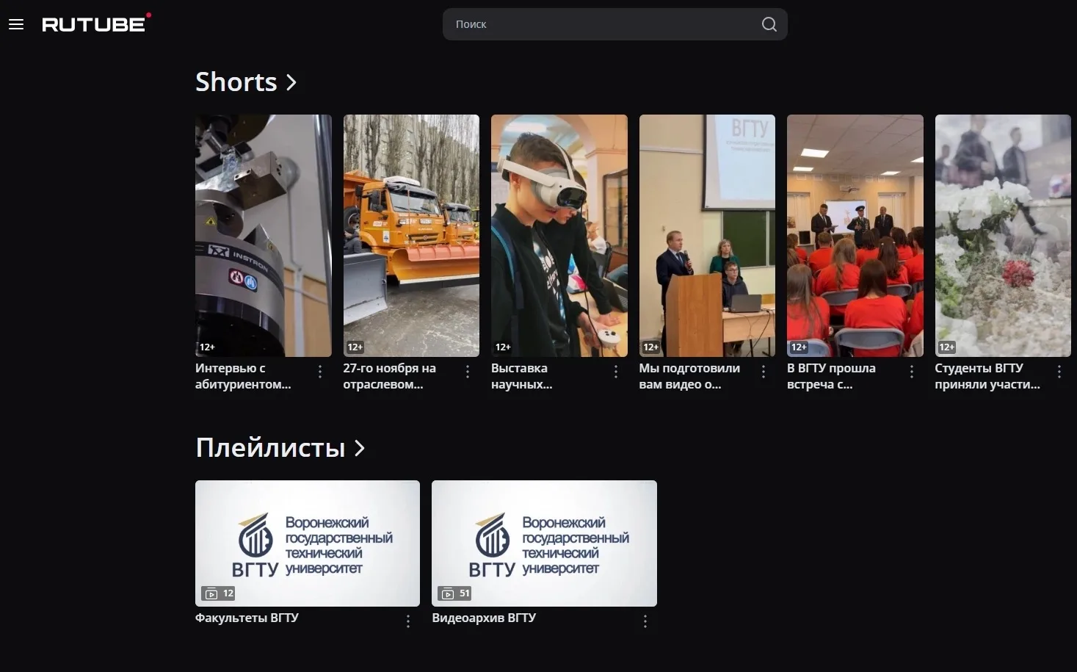Open three-dot menu for Студенты ВГТУ short
The height and width of the screenshot is (672, 1077).
[1059, 372]
